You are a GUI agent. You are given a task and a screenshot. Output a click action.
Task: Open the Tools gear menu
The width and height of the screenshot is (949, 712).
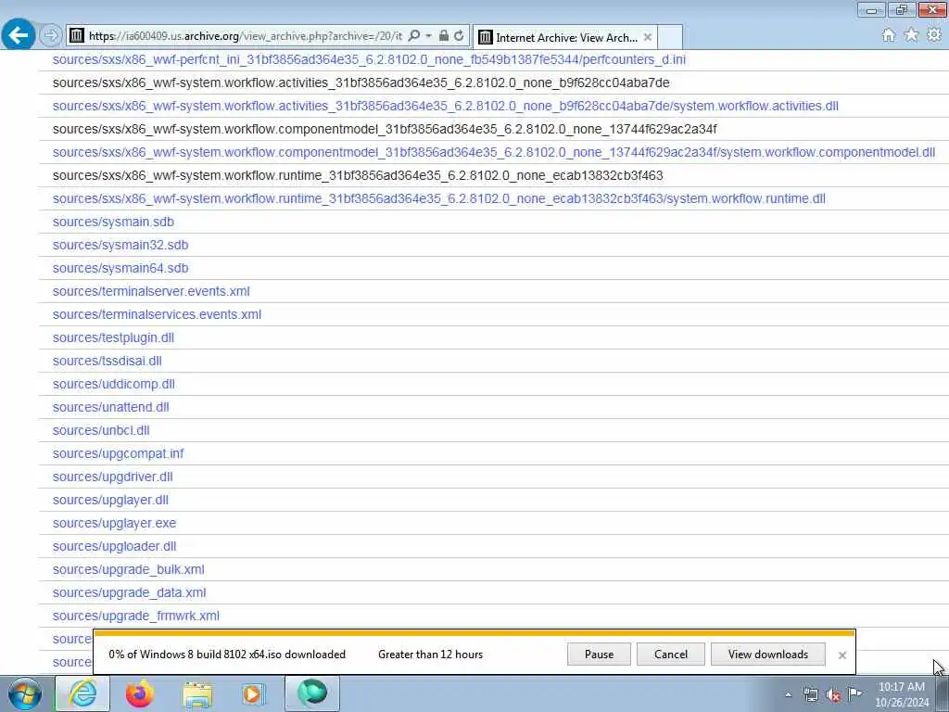[934, 36]
